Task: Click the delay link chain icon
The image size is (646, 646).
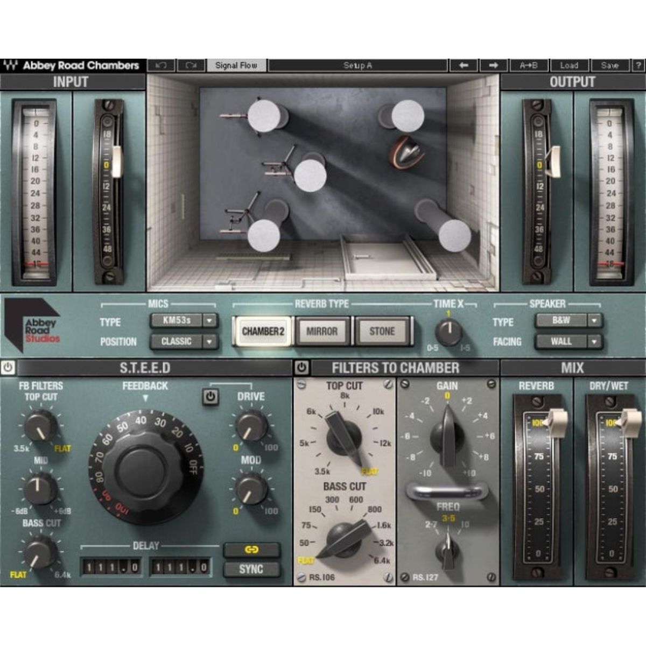Action: [251, 550]
